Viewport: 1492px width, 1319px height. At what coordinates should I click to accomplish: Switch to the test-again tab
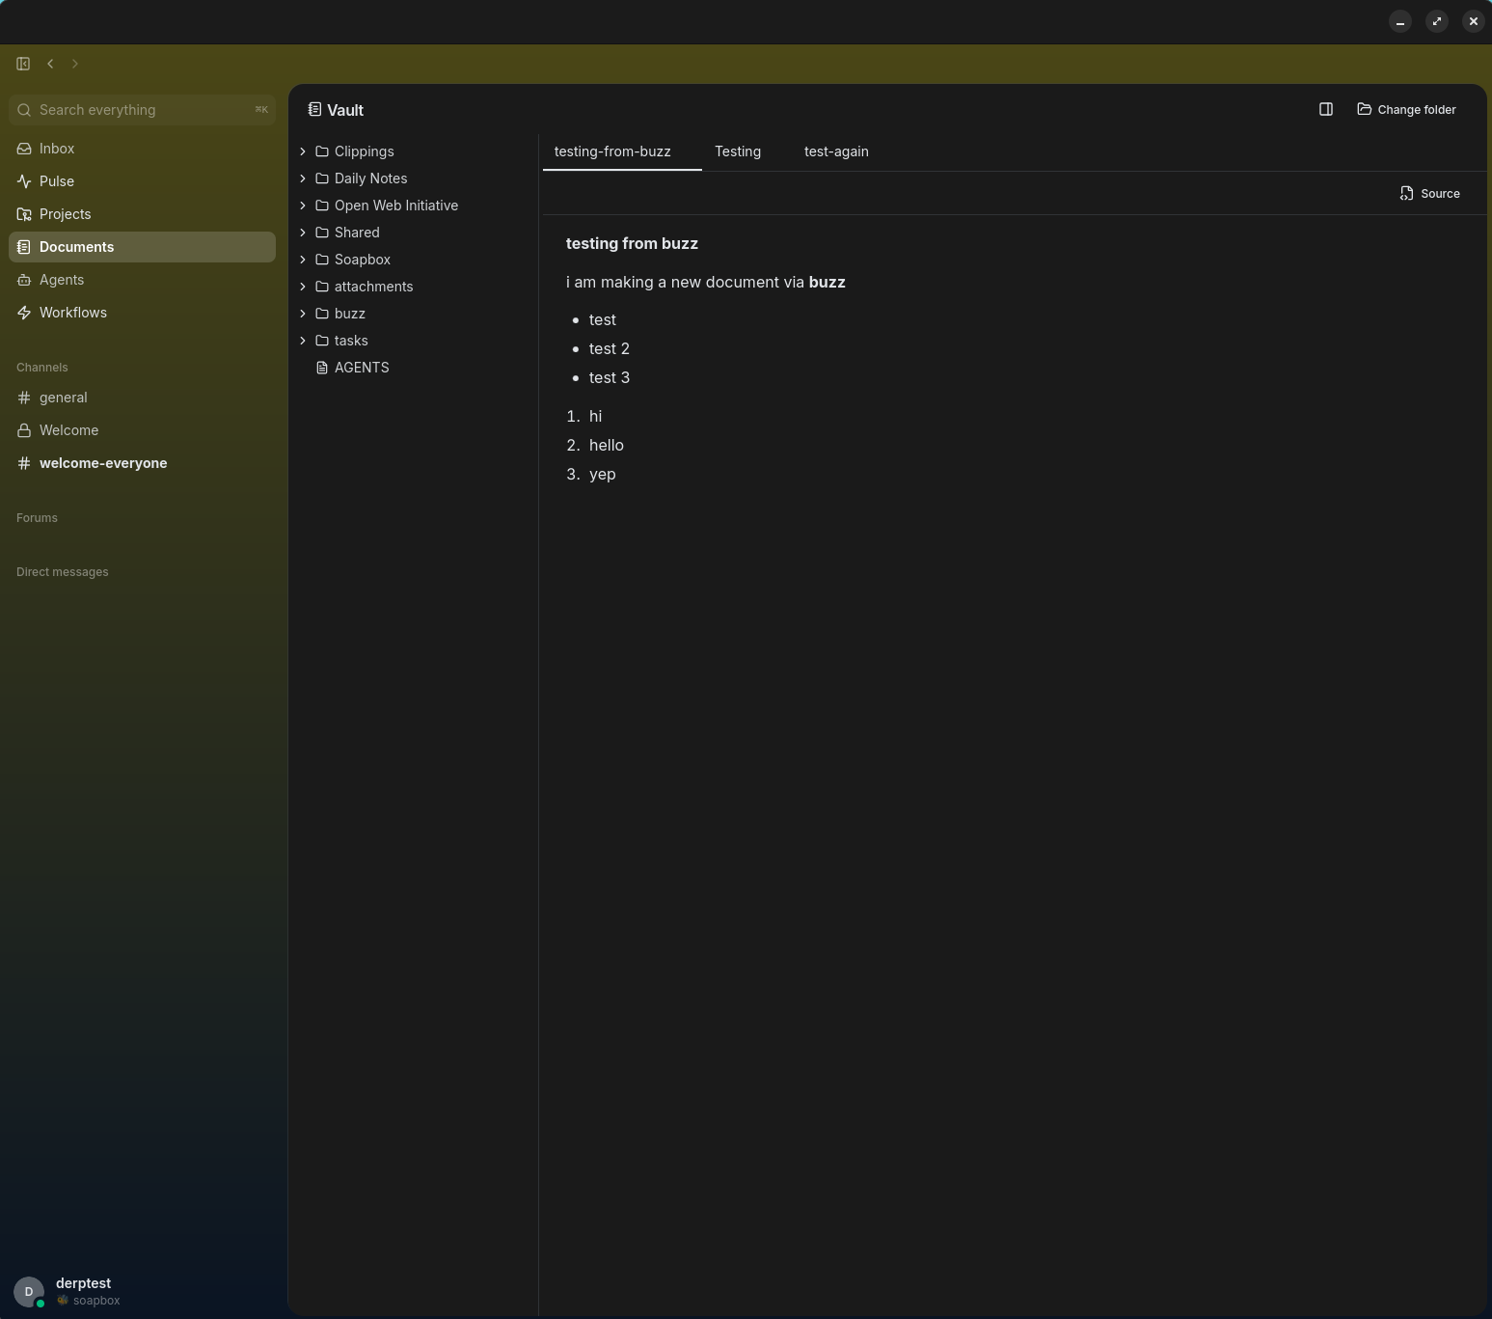pyautogui.click(x=836, y=151)
